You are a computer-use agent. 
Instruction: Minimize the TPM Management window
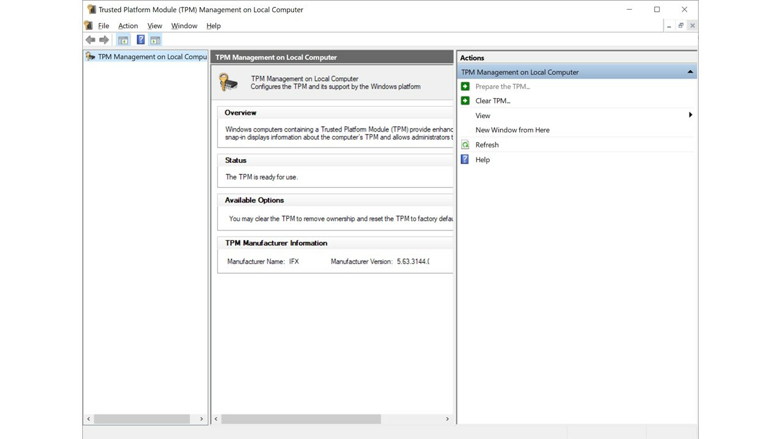click(629, 9)
